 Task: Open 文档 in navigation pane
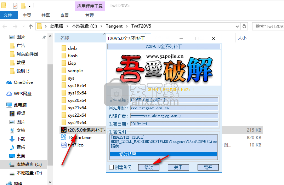21,131
